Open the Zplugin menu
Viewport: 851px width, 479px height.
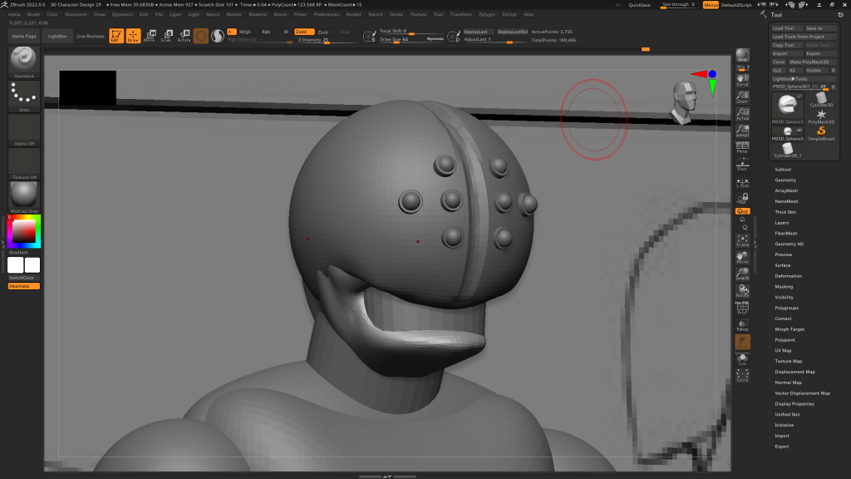tap(486, 14)
